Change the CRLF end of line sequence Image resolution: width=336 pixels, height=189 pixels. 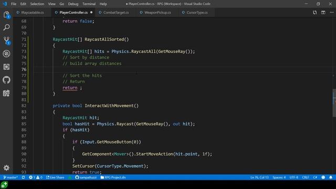pyautogui.click(x=306, y=177)
